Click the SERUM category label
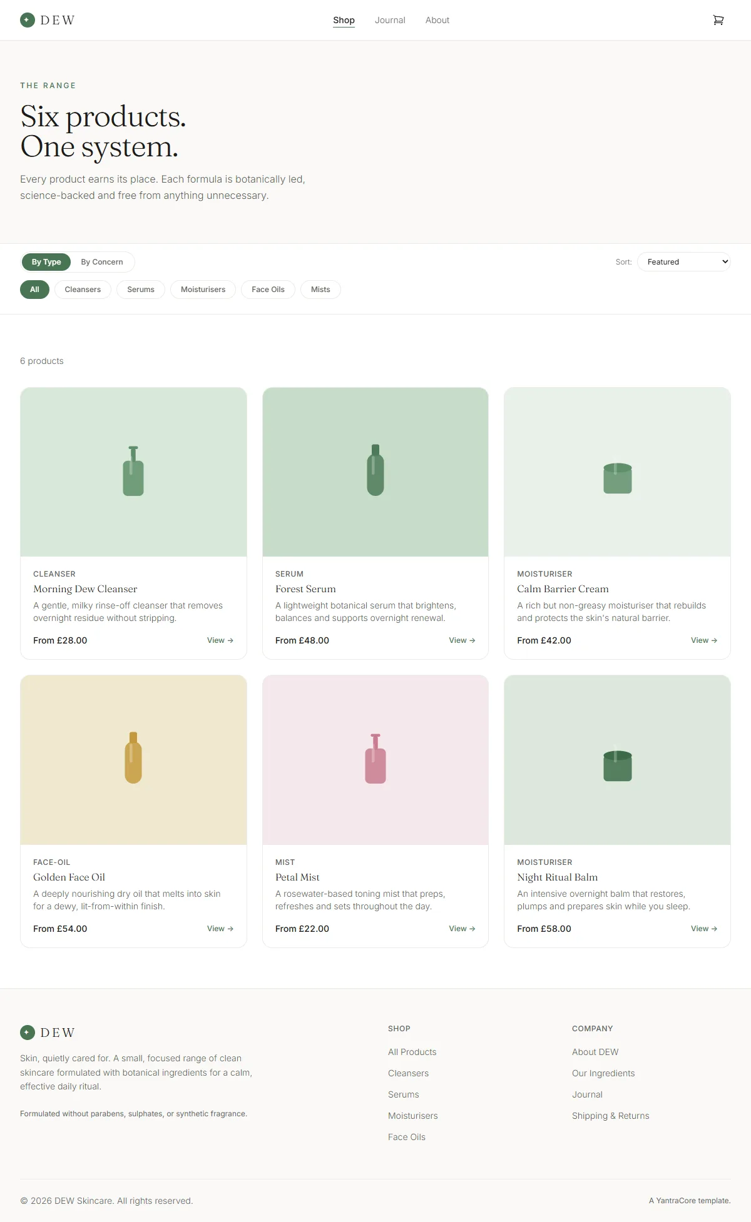 click(x=289, y=574)
